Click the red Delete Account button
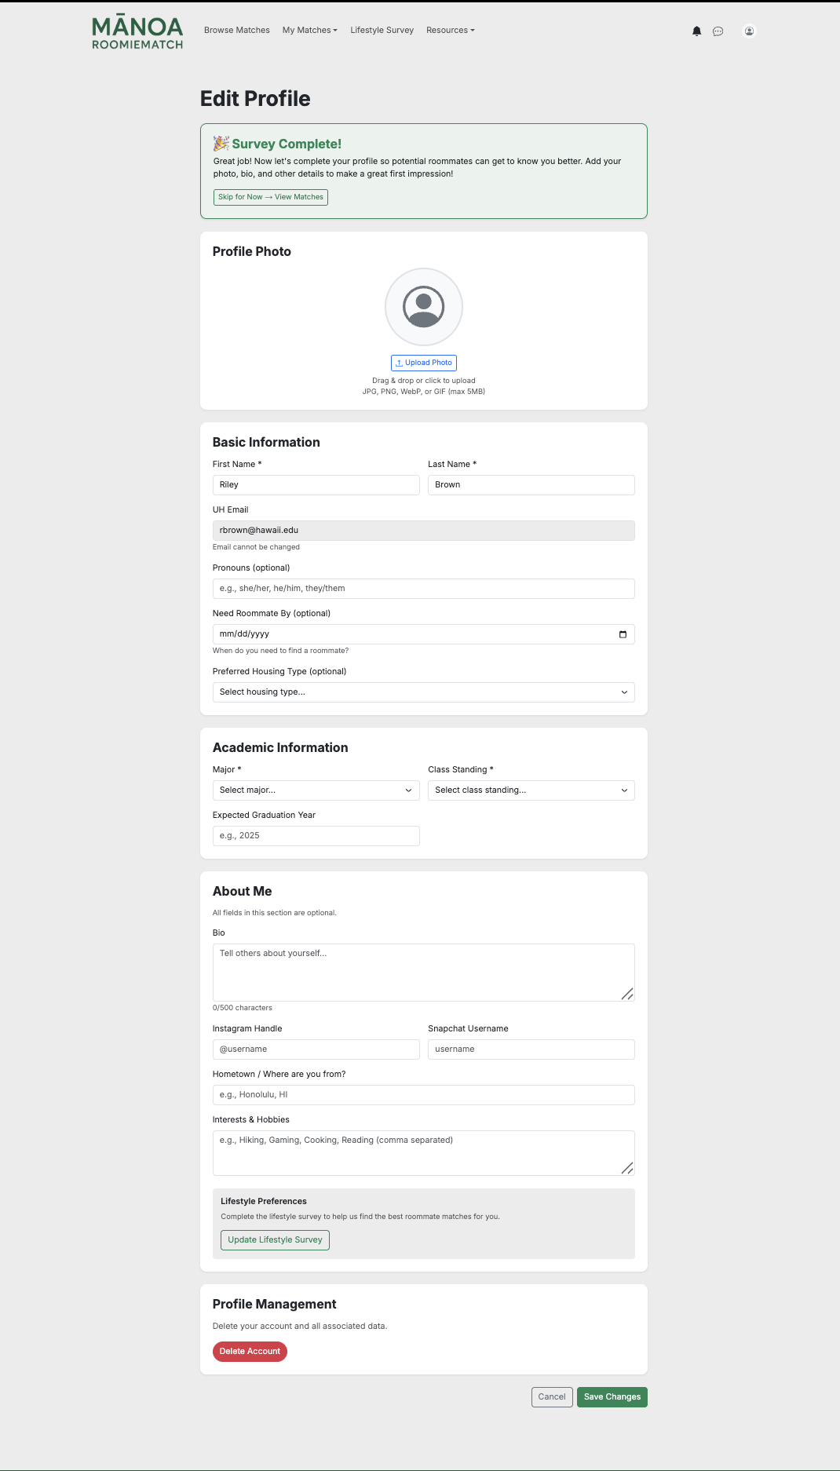This screenshot has width=840, height=1471. tap(250, 1352)
